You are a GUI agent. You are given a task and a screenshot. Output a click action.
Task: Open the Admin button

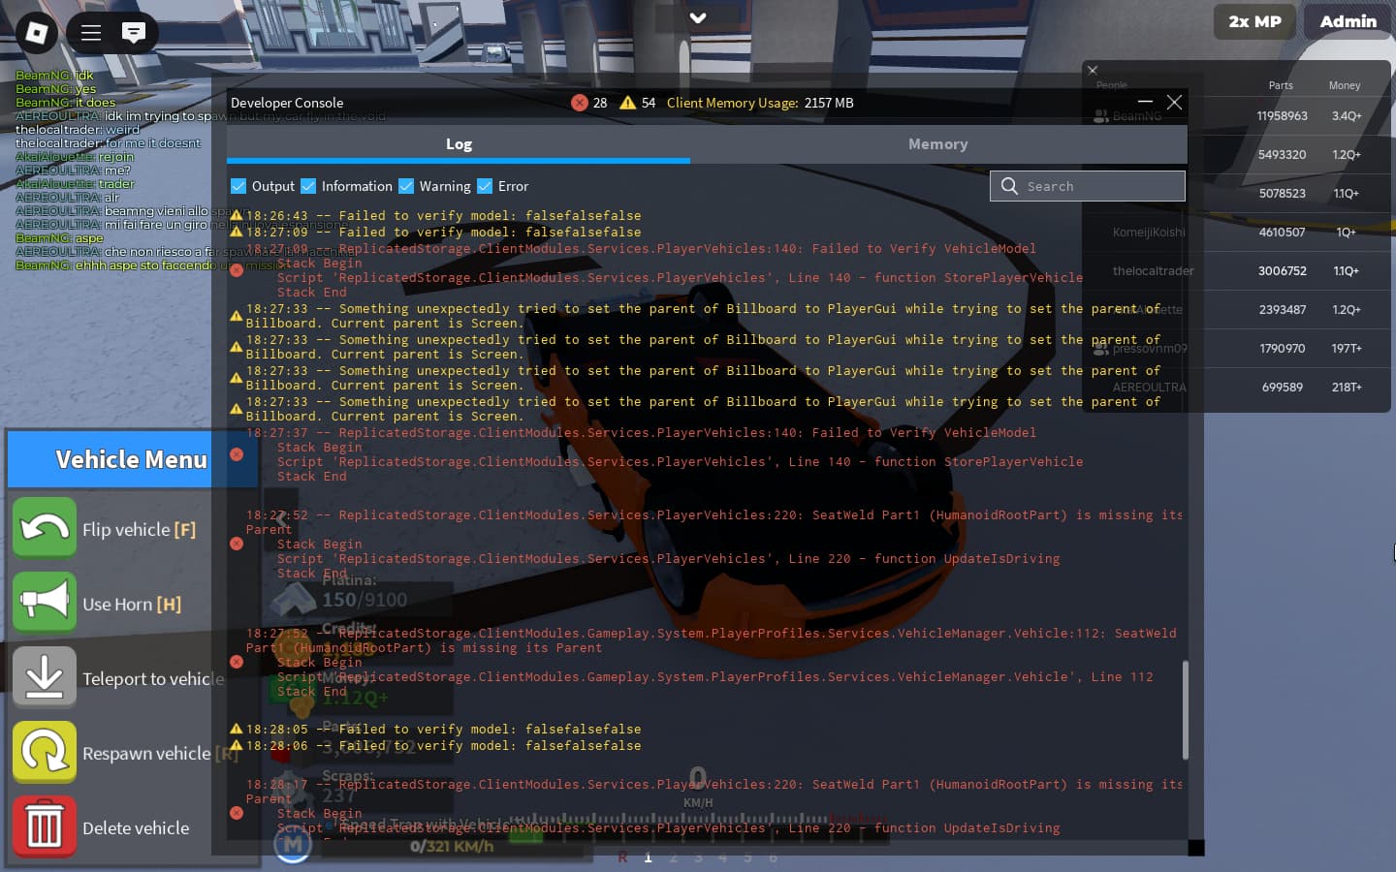1348,21
